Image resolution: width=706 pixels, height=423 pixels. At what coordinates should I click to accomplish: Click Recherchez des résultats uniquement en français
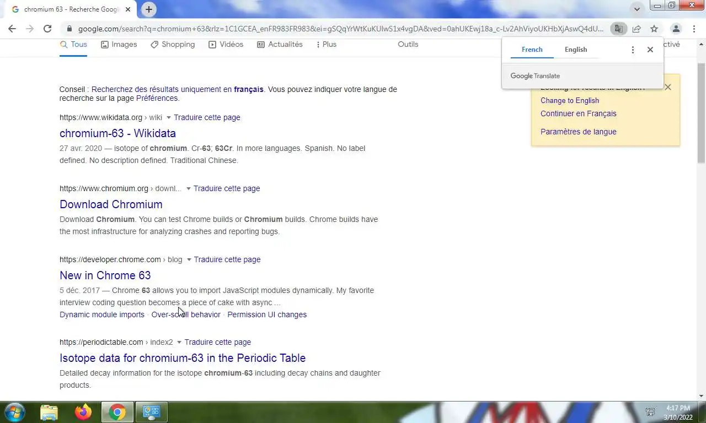[x=178, y=89]
